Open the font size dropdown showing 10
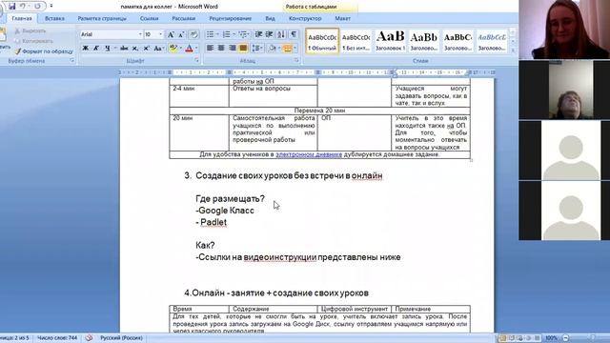This screenshot has height=343, width=610. click(160, 34)
